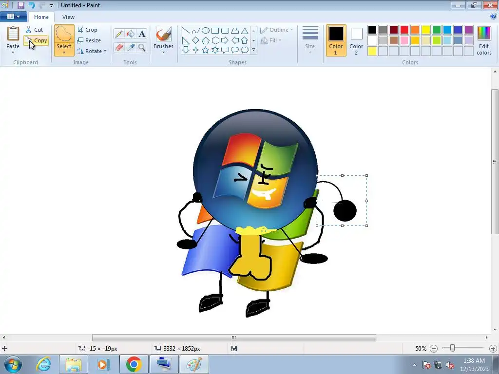This screenshot has width=499, height=374.
Task: Open Windows Explorer folder on taskbar
Action: point(74,364)
